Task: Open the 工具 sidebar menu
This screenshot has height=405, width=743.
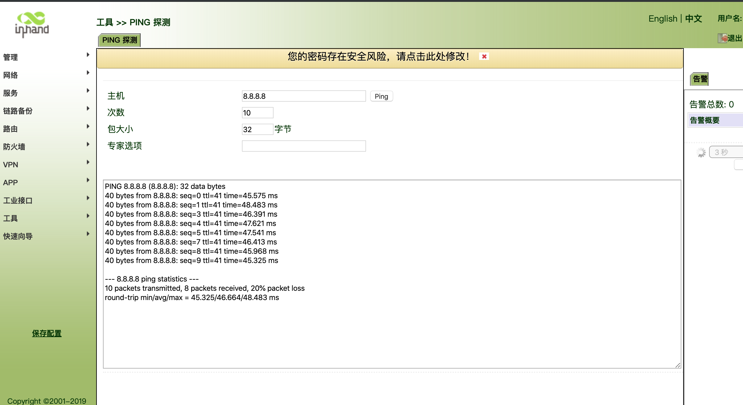Action: [x=10, y=218]
